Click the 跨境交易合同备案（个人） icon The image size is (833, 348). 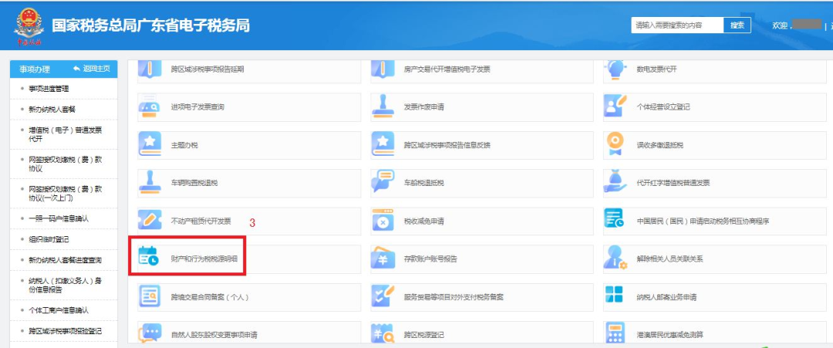(x=150, y=296)
